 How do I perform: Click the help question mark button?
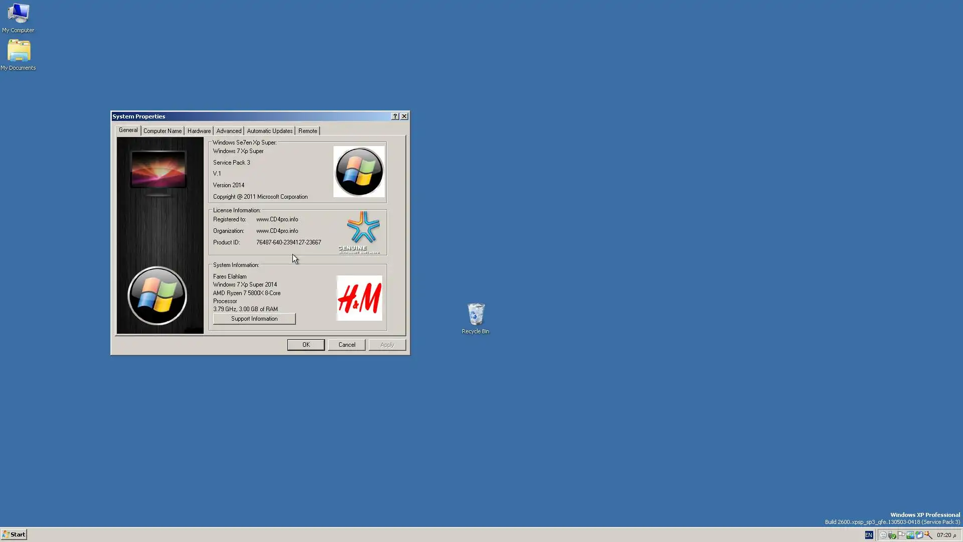(x=395, y=116)
